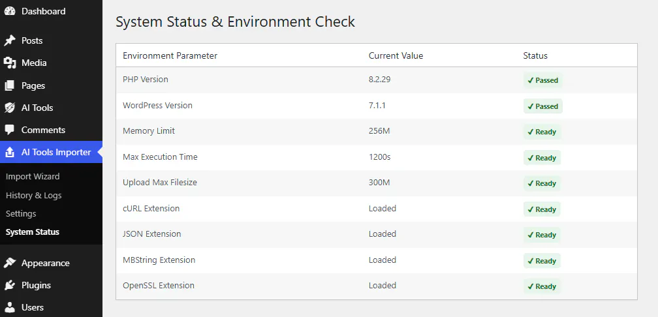658x317 pixels.
Task: Click the MBString Extension row label
Action: [x=159, y=260]
